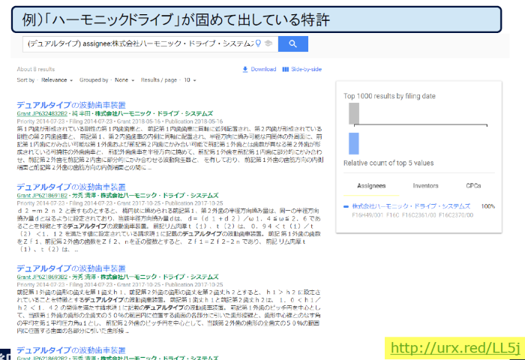525x360 pixels.
Task: Open Results per page 10 dropdown
Action: point(190,80)
